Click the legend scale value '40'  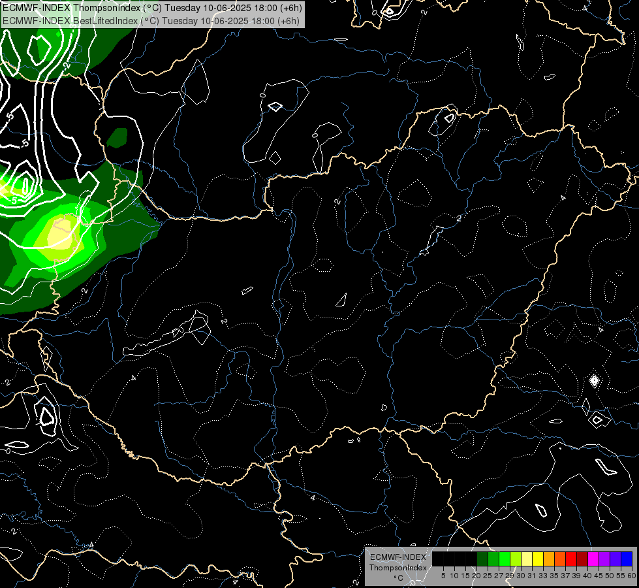click(x=587, y=576)
